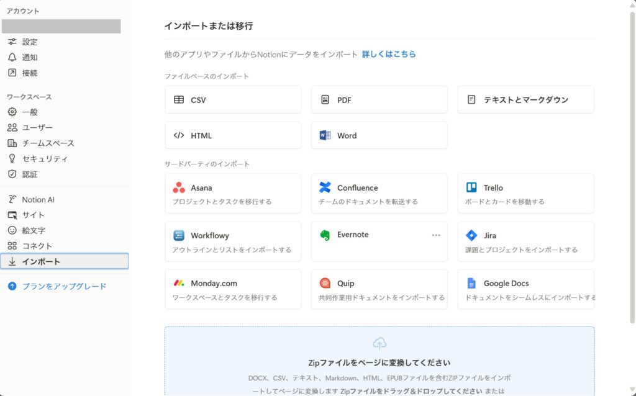Click the 一般 gear icon
The height and width of the screenshot is (396, 636).
(12, 112)
